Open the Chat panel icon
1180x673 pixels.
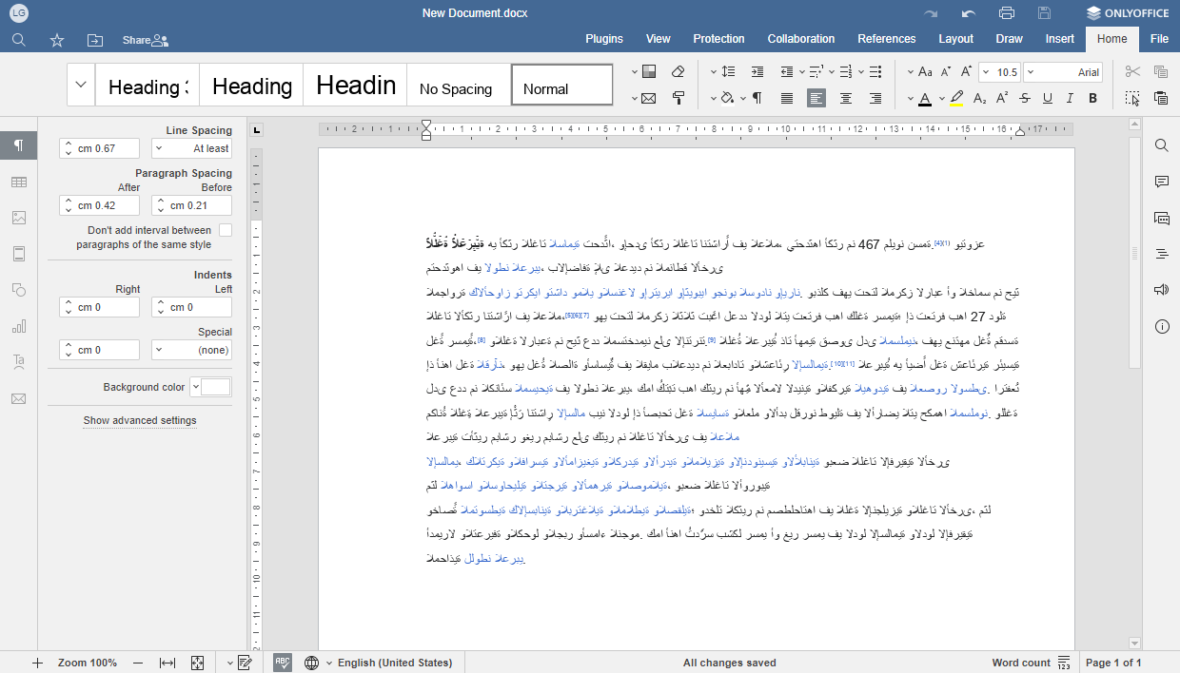point(1162,218)
